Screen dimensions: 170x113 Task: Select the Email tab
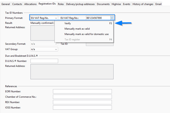click(x=158, y=4)
